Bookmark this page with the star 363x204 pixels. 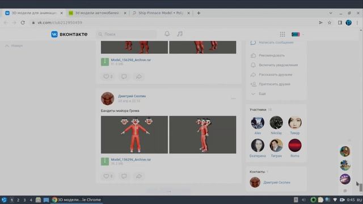(x=330, y=23)
